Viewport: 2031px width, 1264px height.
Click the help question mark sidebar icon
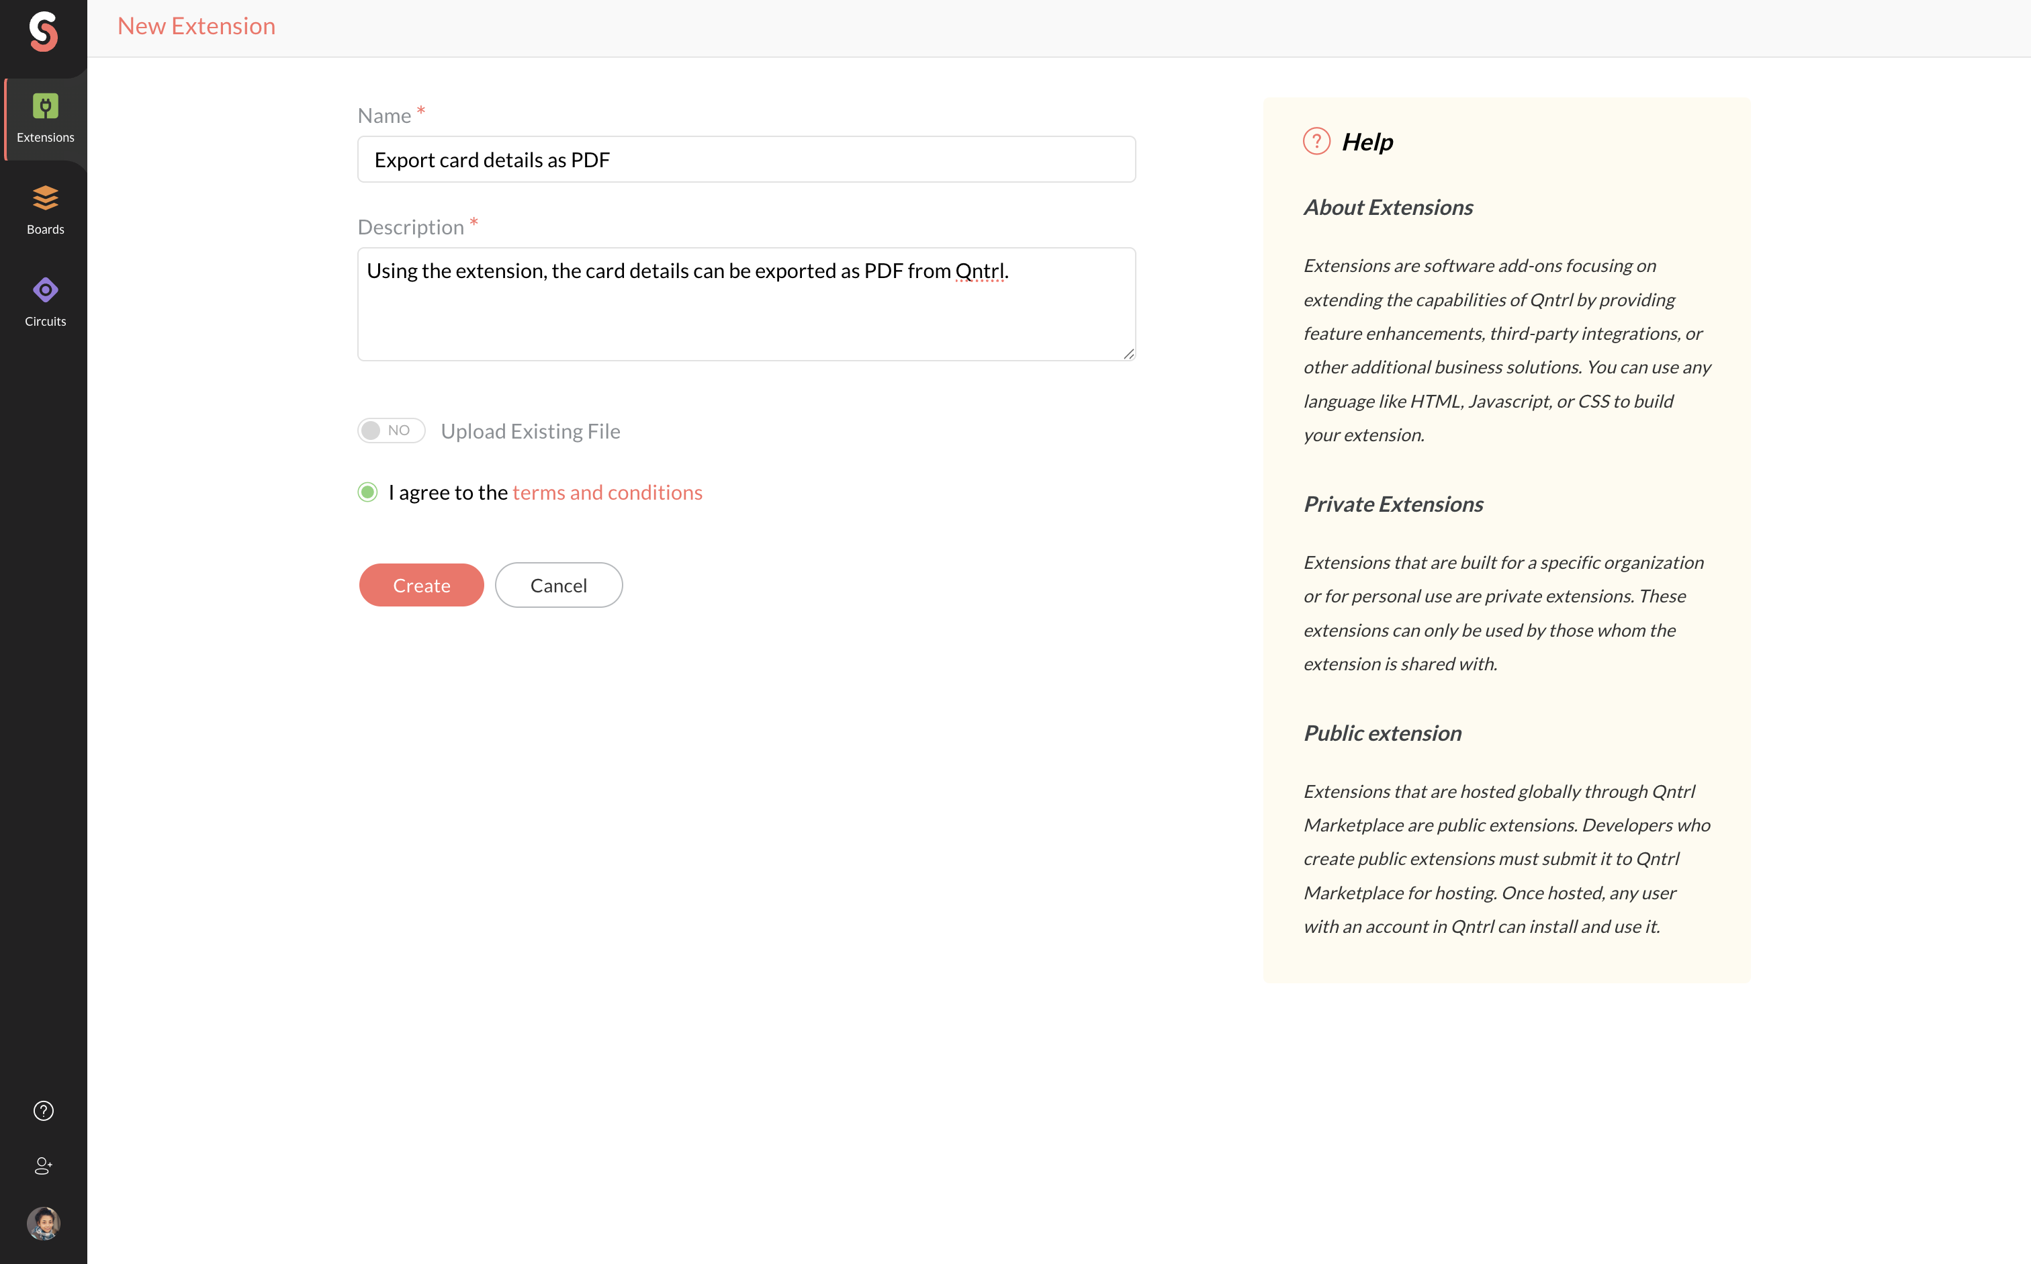coord(44,1110)
